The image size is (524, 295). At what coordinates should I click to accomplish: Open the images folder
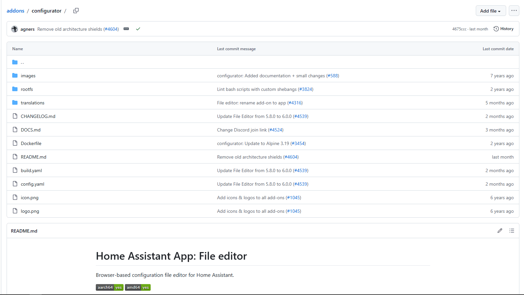pos(28,76)
